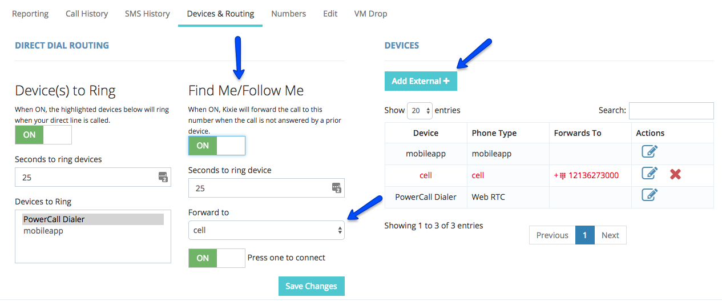722x301 pixels.
Task: Click keypad icon in Find Me seconds field
Action: tap(337, 188)
